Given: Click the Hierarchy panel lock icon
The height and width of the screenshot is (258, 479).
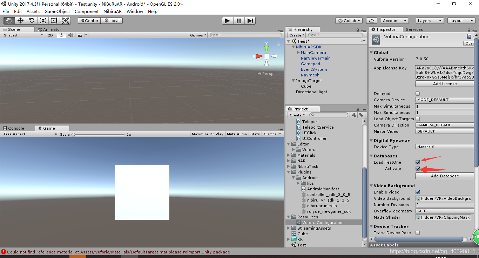Looking at the screenshot, I should (x=358, y=30).
